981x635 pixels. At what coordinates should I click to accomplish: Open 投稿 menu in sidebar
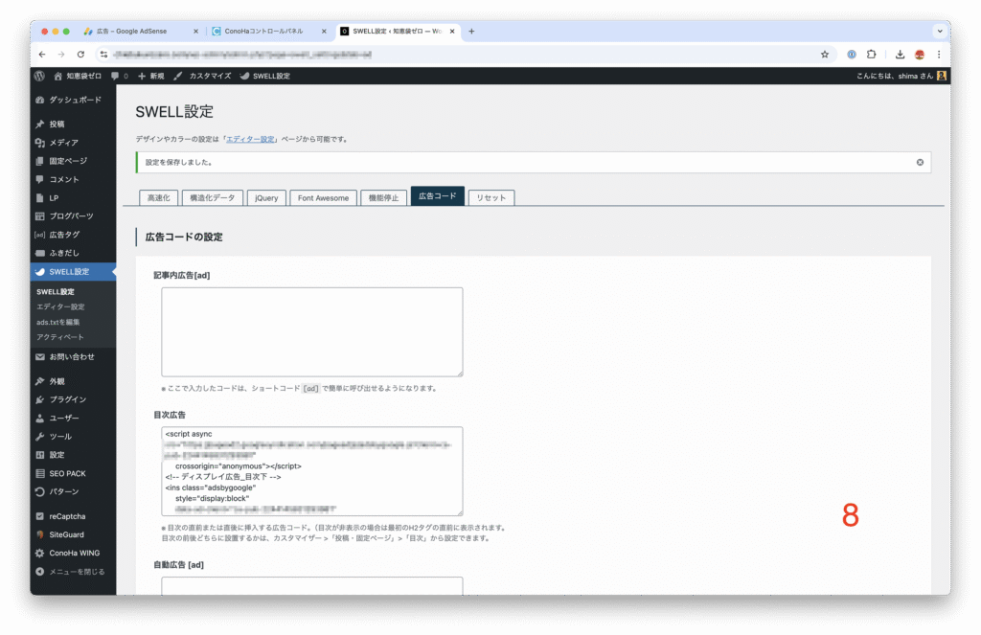click(x=73, y=124)
